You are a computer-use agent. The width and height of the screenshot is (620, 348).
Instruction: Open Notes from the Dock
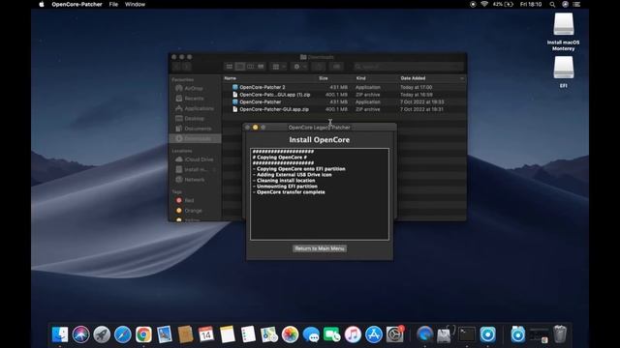(228, 334)
